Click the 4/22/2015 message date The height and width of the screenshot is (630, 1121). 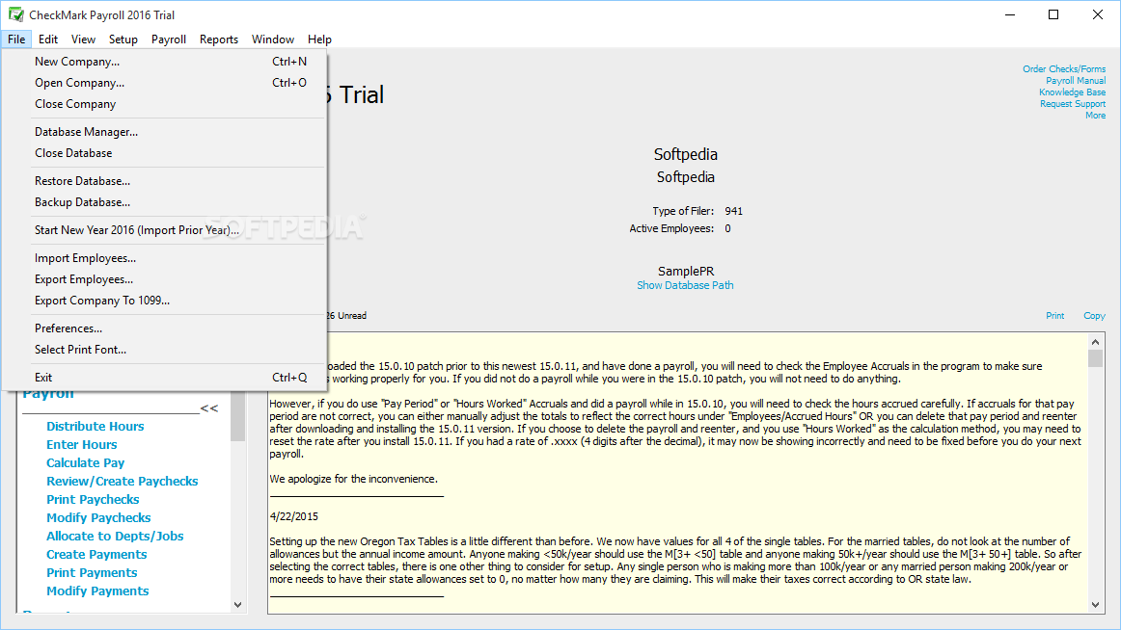294,516
